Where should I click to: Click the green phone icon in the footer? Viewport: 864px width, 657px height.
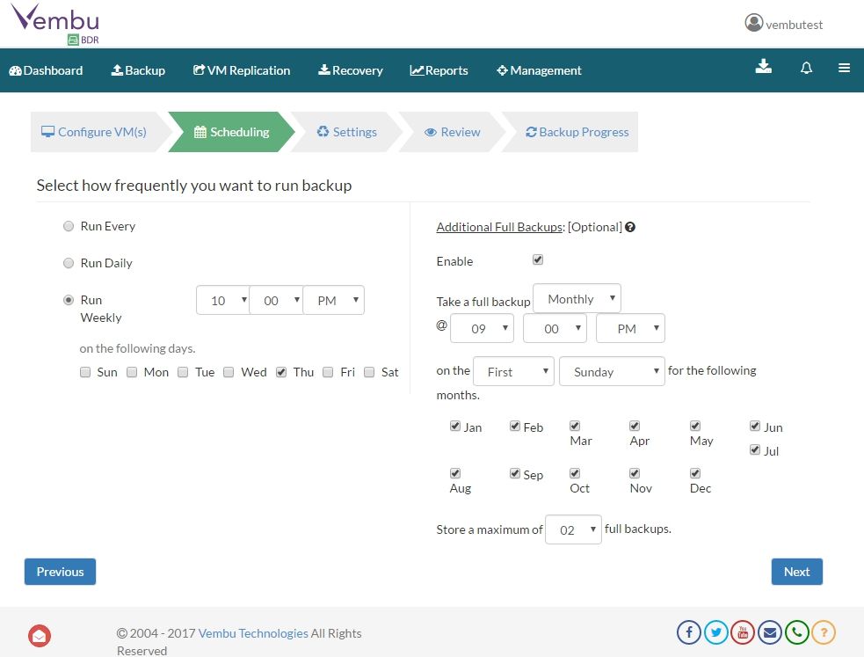click(797, 632)
